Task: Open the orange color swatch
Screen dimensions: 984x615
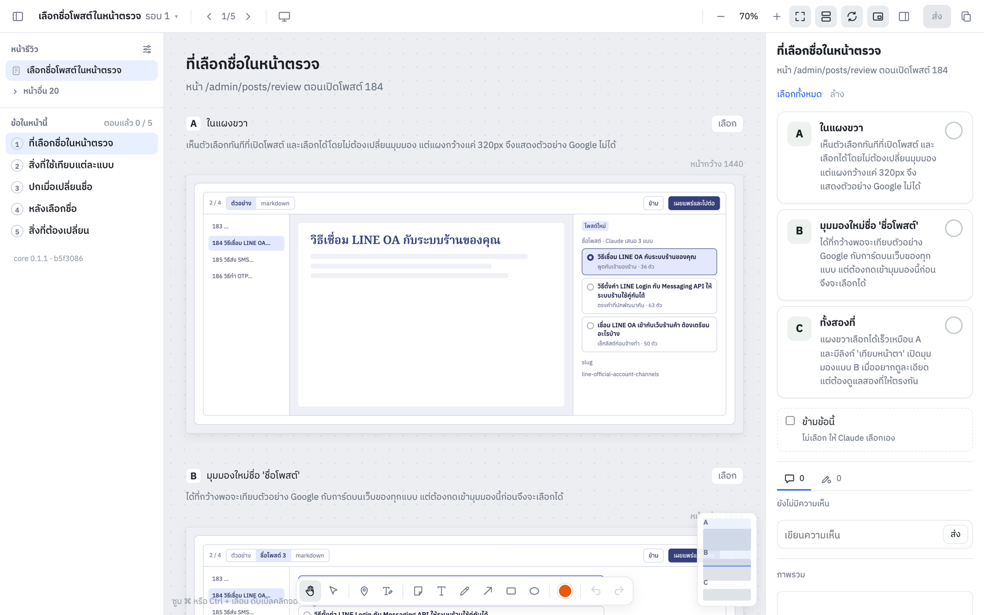Action: pyautogui.click(x=565, y=591)
